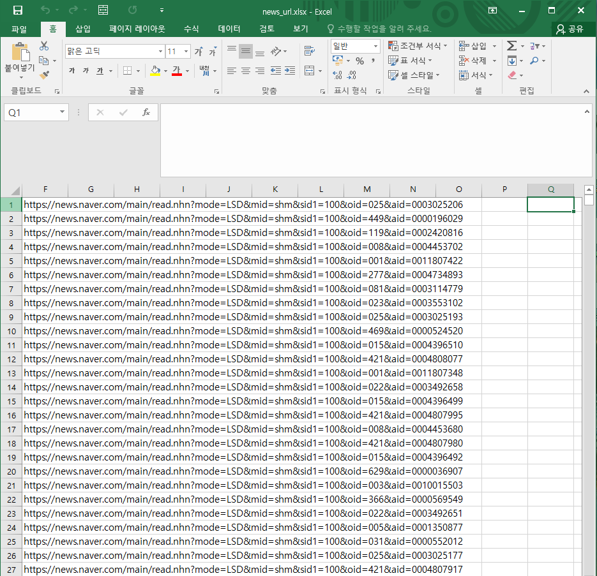Open Find and Select magnifier icon
Screen dimensions: 597x576
[534, 61]
